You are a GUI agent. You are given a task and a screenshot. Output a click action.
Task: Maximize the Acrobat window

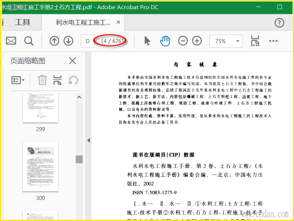point(280,7)
